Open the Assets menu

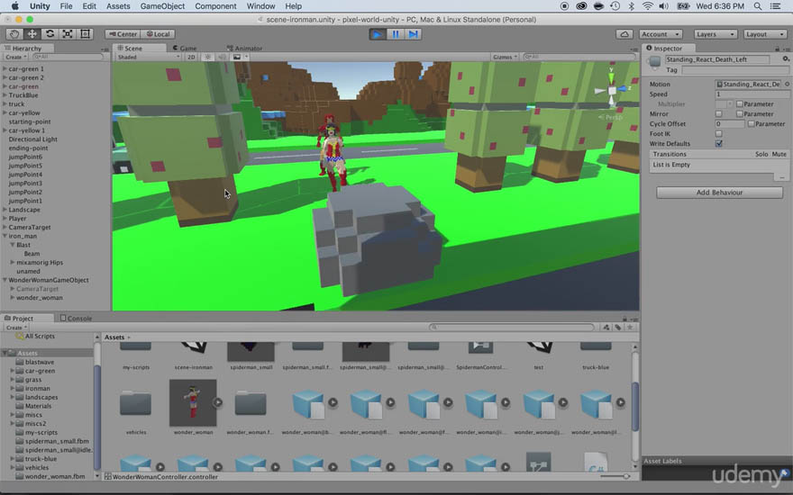118,6
